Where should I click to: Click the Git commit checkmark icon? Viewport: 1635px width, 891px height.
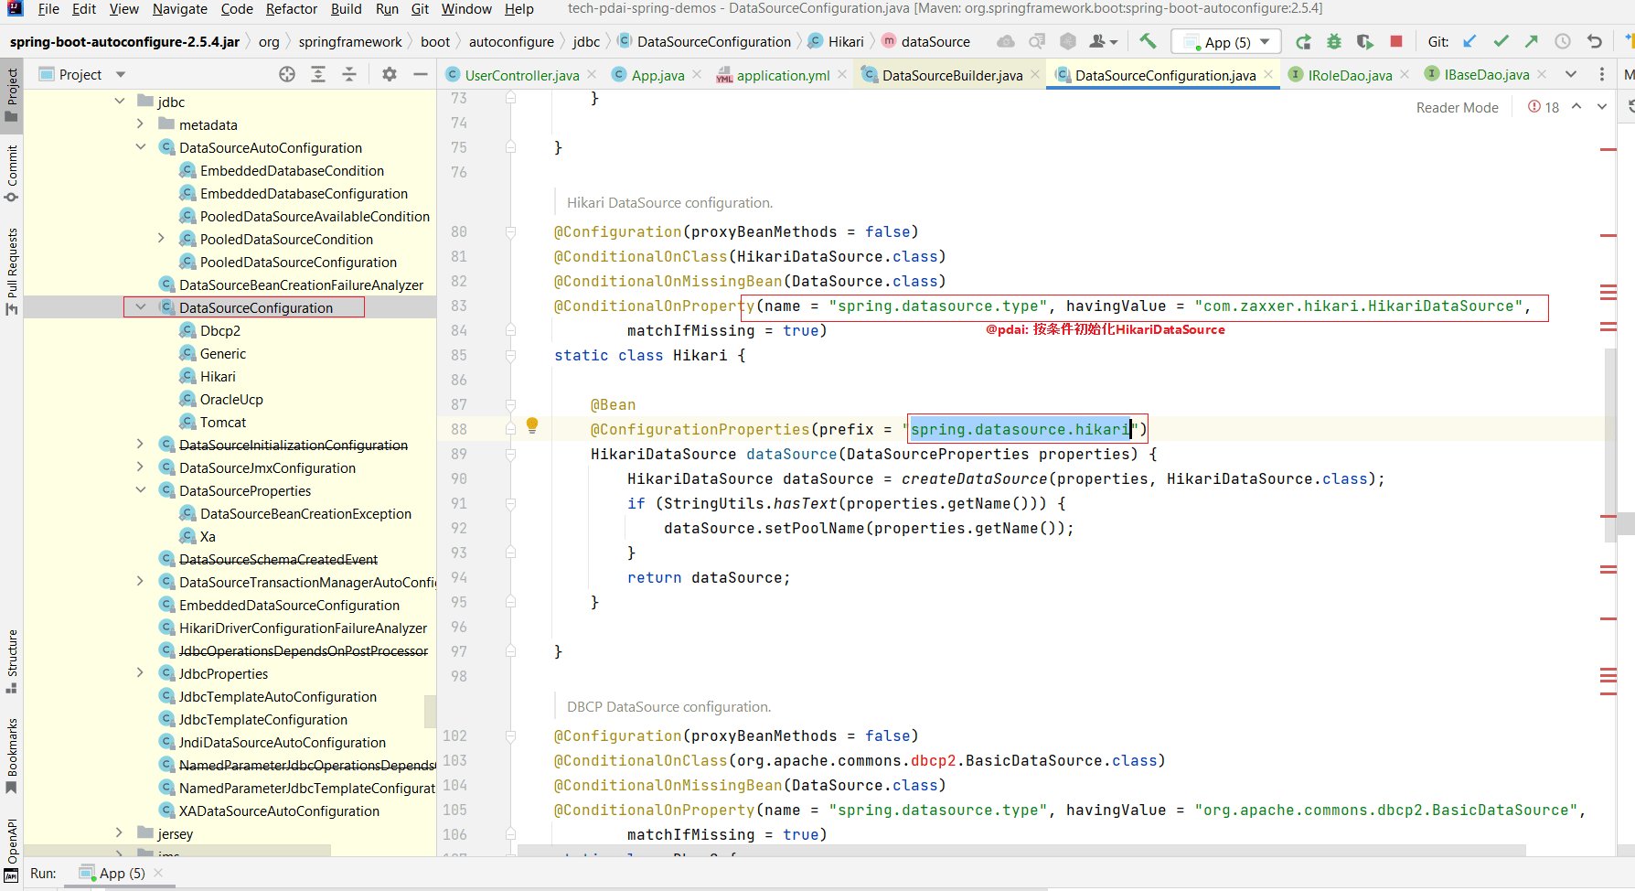pyautogui.click(x=1501, y=41)
